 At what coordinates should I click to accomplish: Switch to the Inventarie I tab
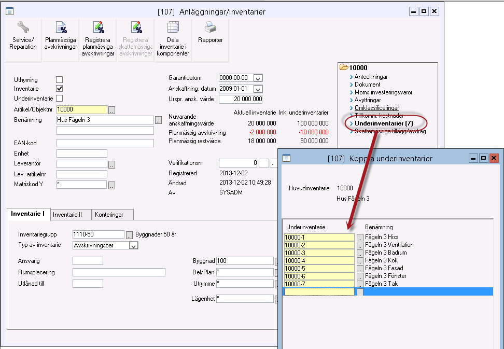[29, 214]
